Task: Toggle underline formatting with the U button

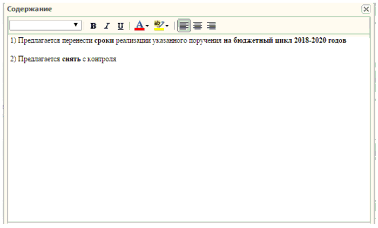Action: 120,25
